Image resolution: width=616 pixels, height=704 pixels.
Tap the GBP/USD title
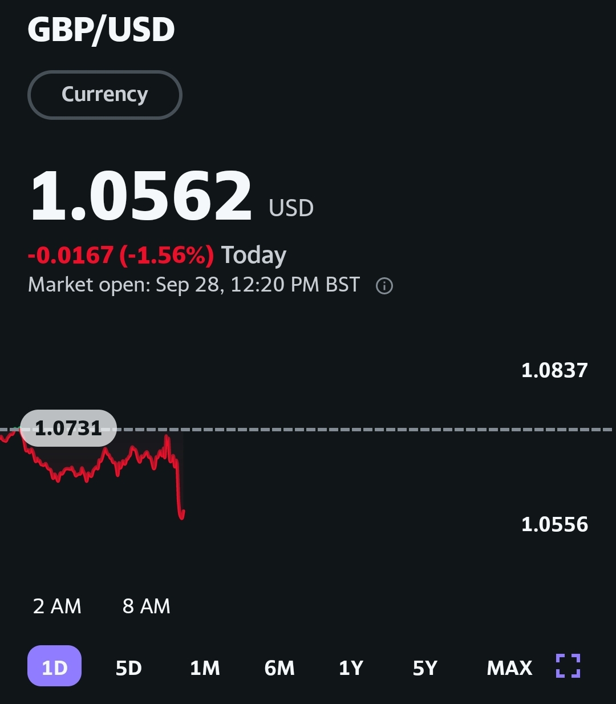point(101,29)
